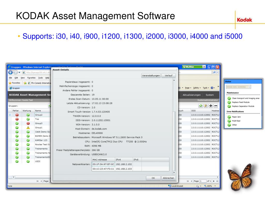Click the red Wartung icon for Group3

coord(28,123)
